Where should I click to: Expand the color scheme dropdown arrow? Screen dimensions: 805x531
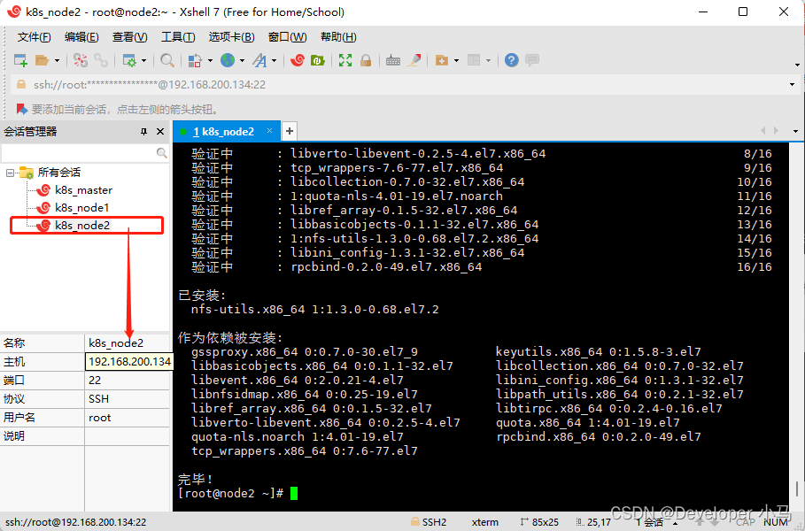tap(210, 60)
